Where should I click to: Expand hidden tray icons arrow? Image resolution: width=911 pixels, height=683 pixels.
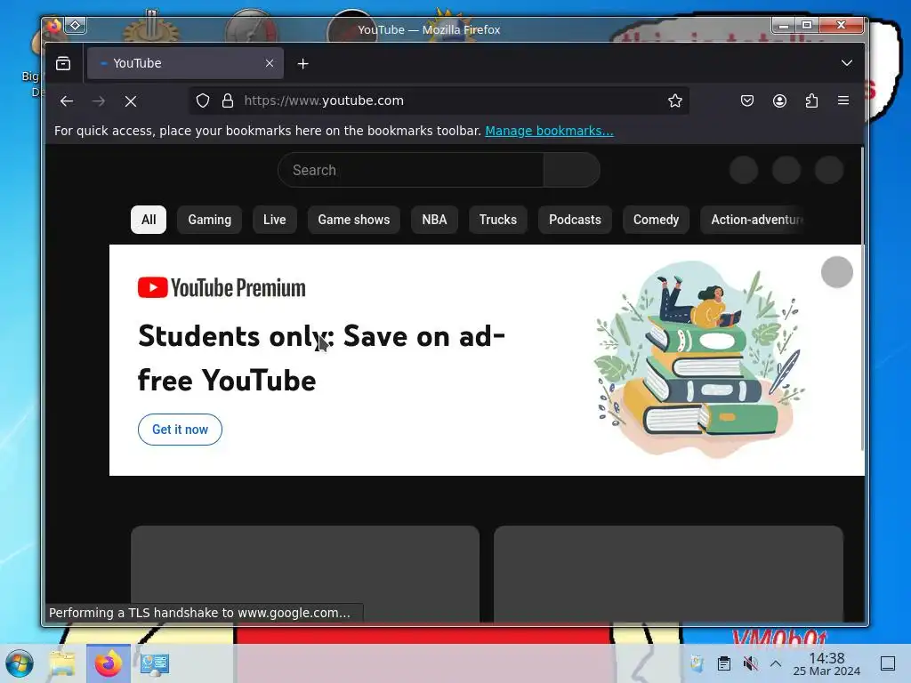tap(776, 663)
